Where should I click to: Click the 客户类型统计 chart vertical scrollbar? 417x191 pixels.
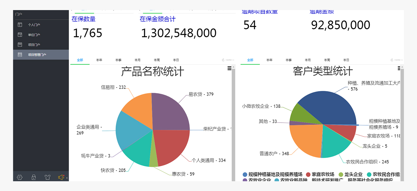(402, 124)
